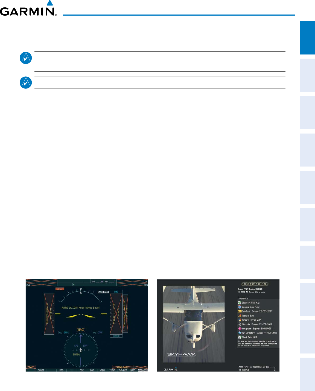Click the Basemap Land shield icon
Screen dimensions: 315x391
click(x=240, y=307)
